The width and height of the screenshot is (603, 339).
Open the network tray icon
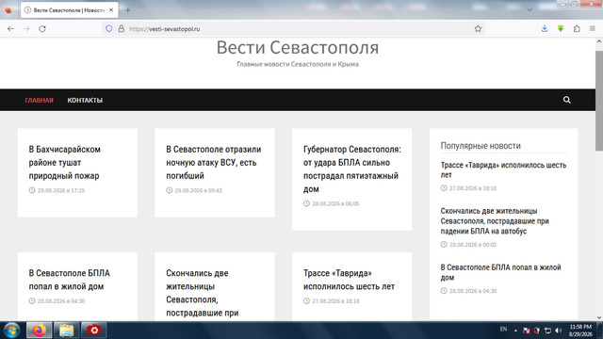click(547, 331)
